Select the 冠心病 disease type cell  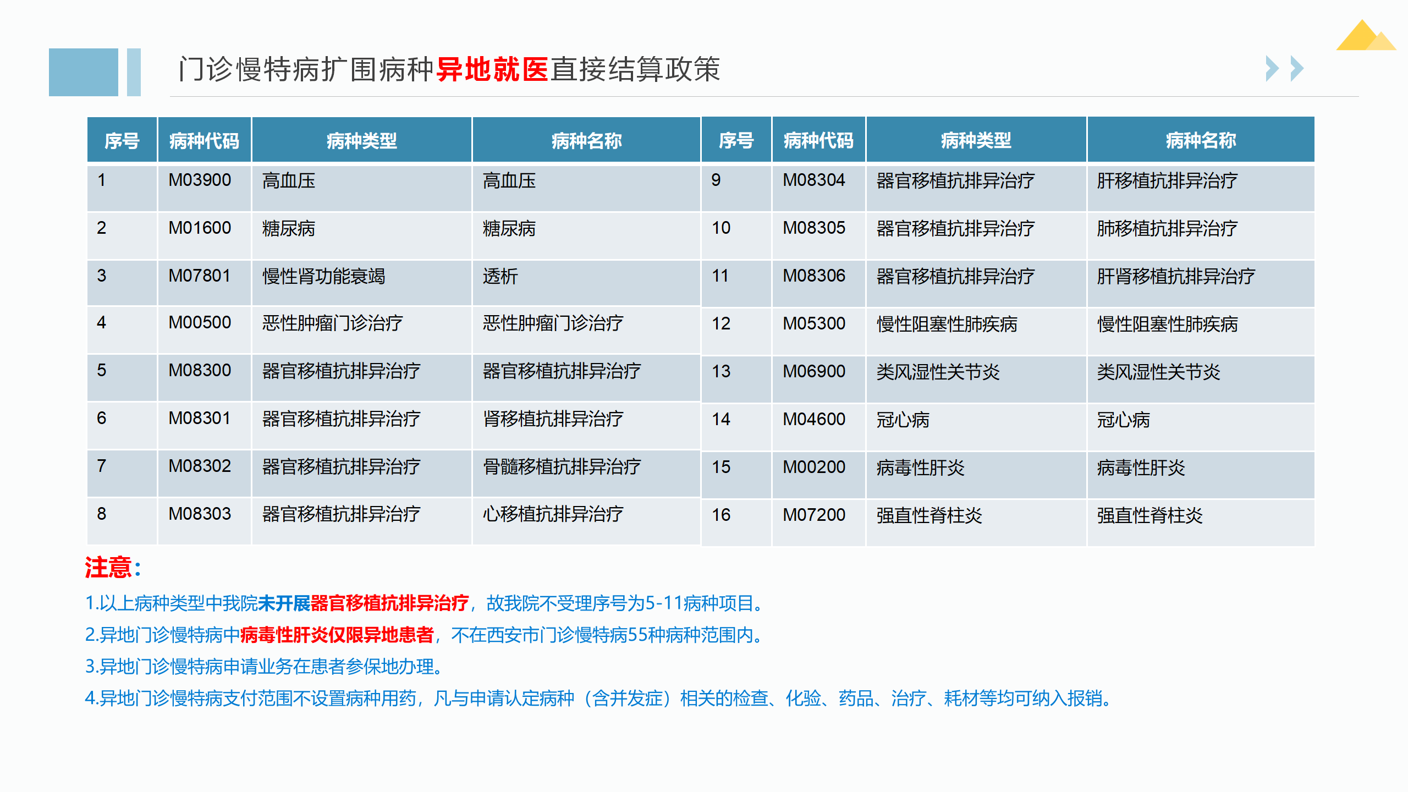[903, 420]
